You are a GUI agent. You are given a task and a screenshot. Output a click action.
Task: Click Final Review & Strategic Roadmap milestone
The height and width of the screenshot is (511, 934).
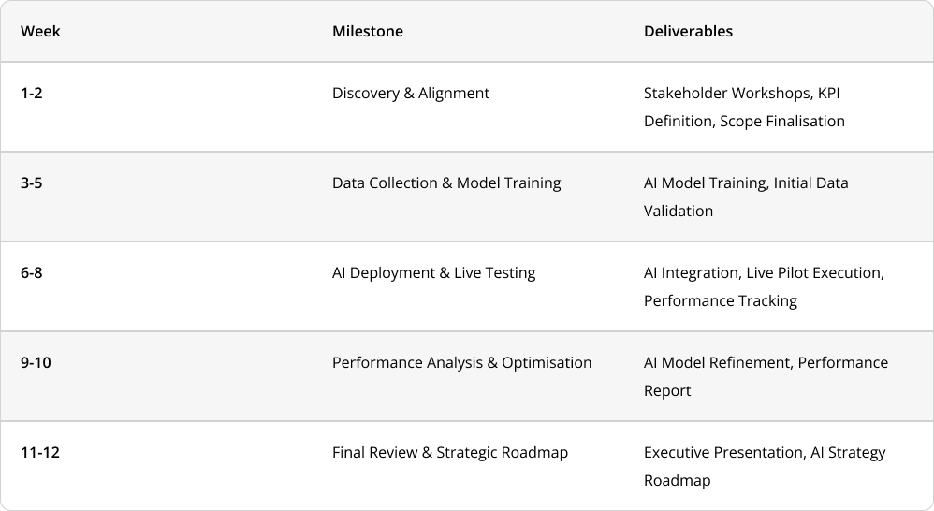pyautogui.click(x=450, y=453)
